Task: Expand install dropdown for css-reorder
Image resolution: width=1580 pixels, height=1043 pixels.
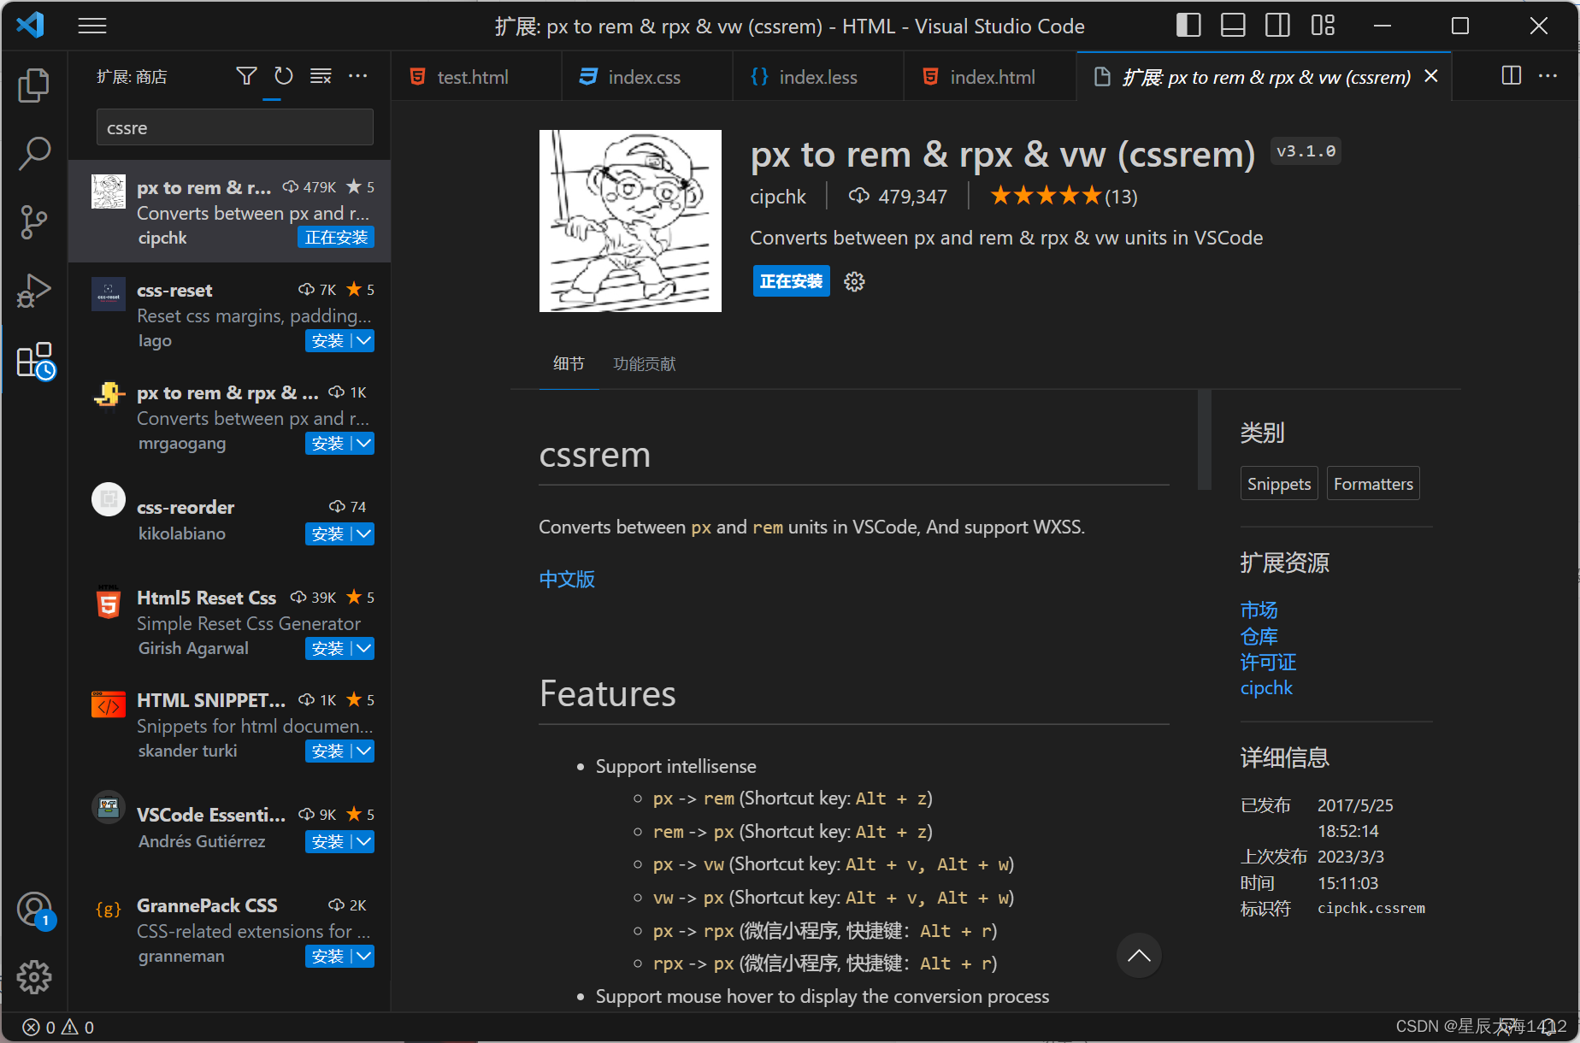Action: pos(363,533)
